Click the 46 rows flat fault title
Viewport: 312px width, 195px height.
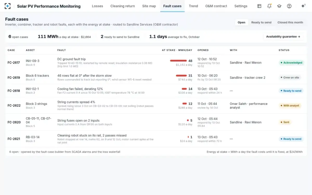(x=84, y=76)
